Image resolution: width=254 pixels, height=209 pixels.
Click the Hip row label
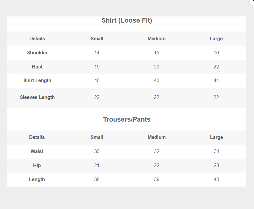point(37,166)
